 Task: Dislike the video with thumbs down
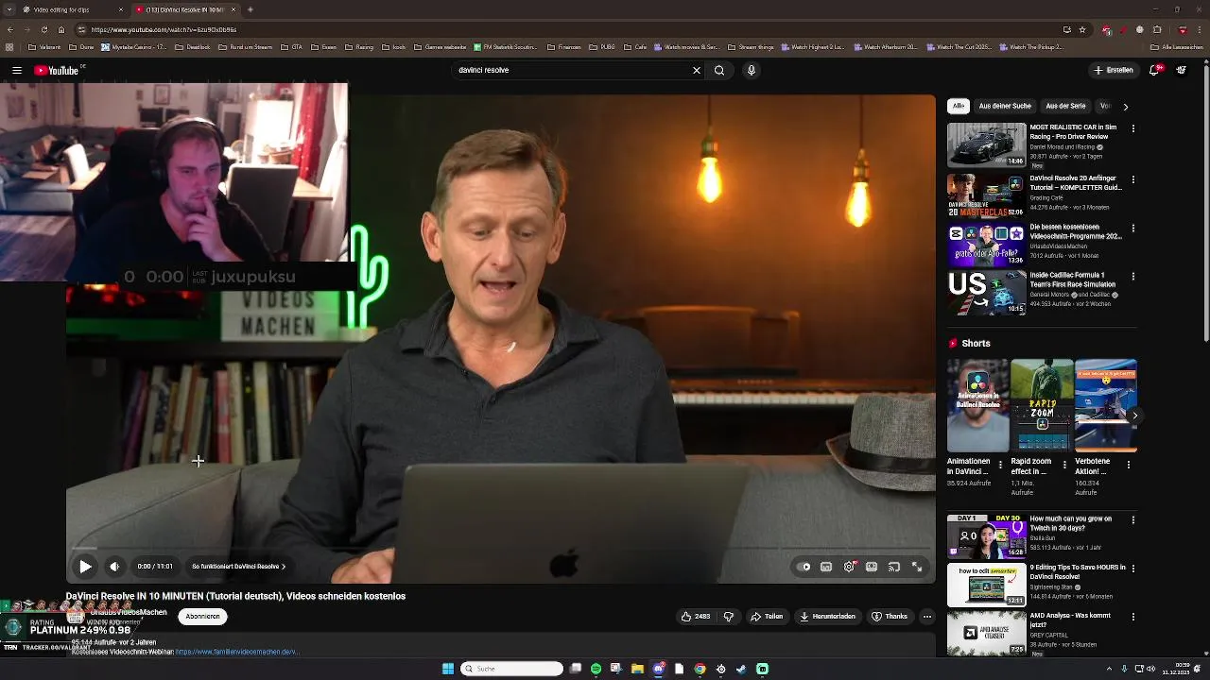[729, 617]
